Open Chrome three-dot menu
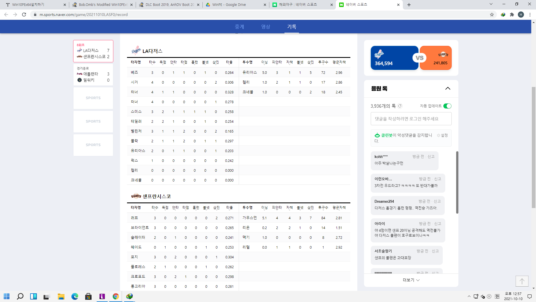This screenshot has height=302, width=536. pos(530,15)
